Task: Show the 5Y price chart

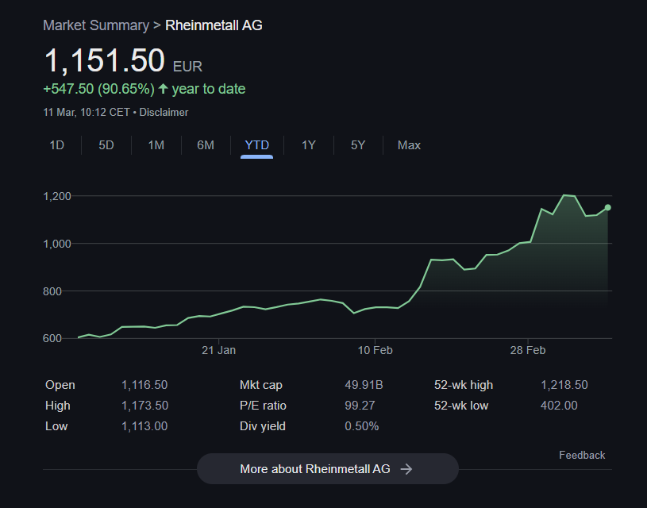Action: point(358,145)
